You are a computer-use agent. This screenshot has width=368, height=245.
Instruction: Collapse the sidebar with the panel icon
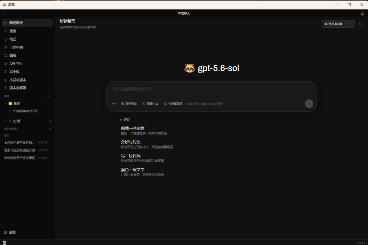coord(5,13)
